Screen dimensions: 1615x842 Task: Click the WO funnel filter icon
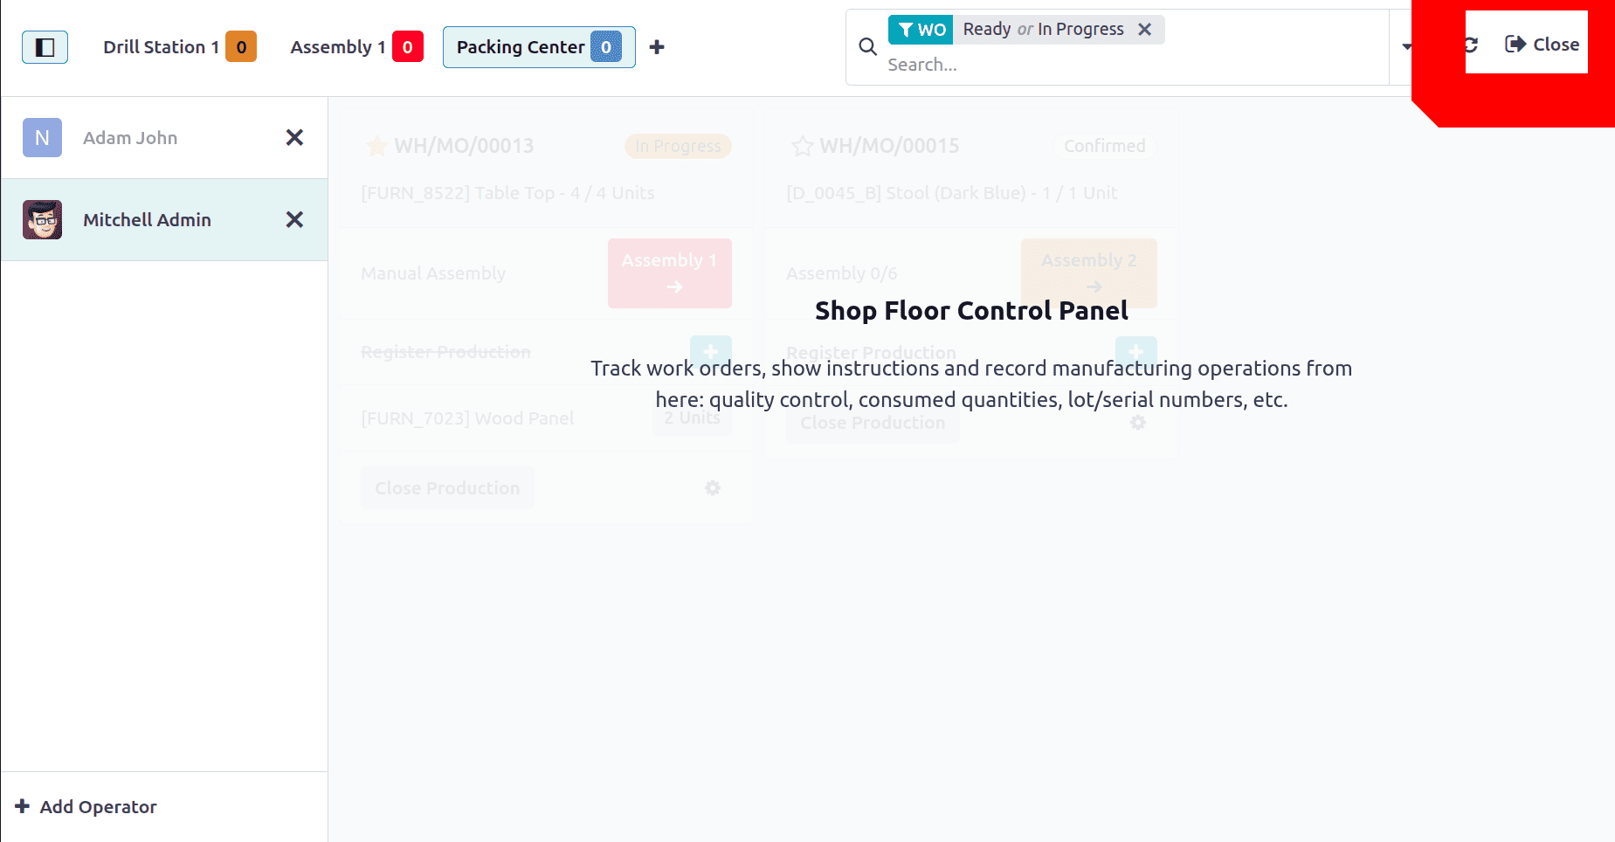pos(907,30)
